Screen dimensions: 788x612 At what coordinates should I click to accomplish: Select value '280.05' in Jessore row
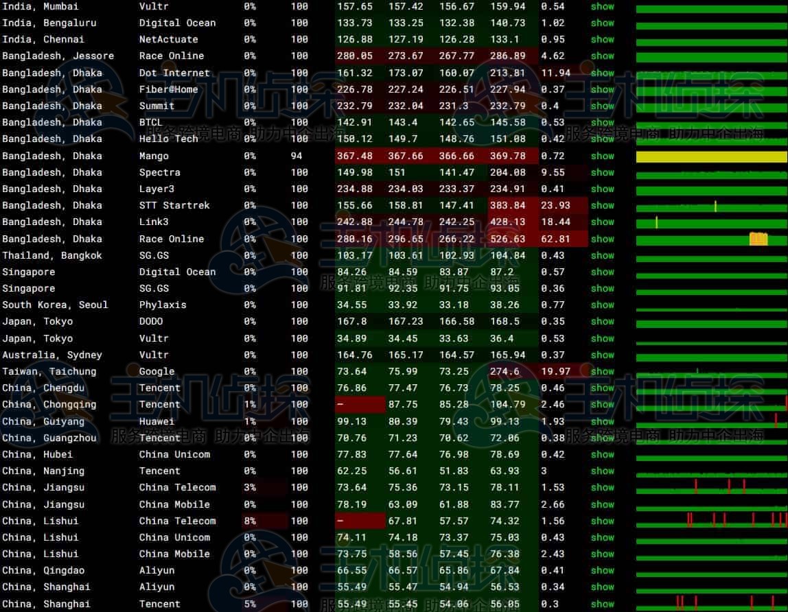tap(355, 56)
